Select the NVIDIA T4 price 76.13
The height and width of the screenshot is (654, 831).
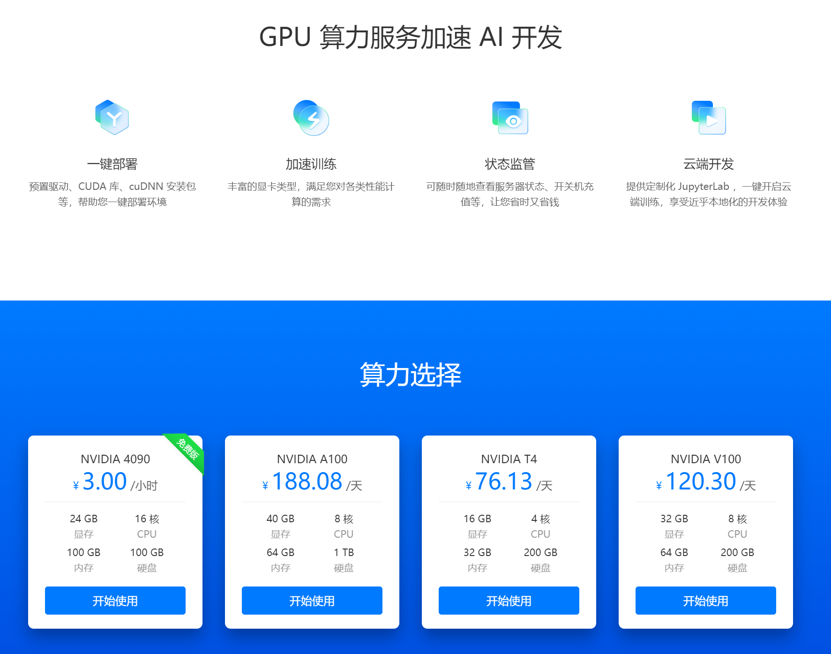(x=504, y=481)
